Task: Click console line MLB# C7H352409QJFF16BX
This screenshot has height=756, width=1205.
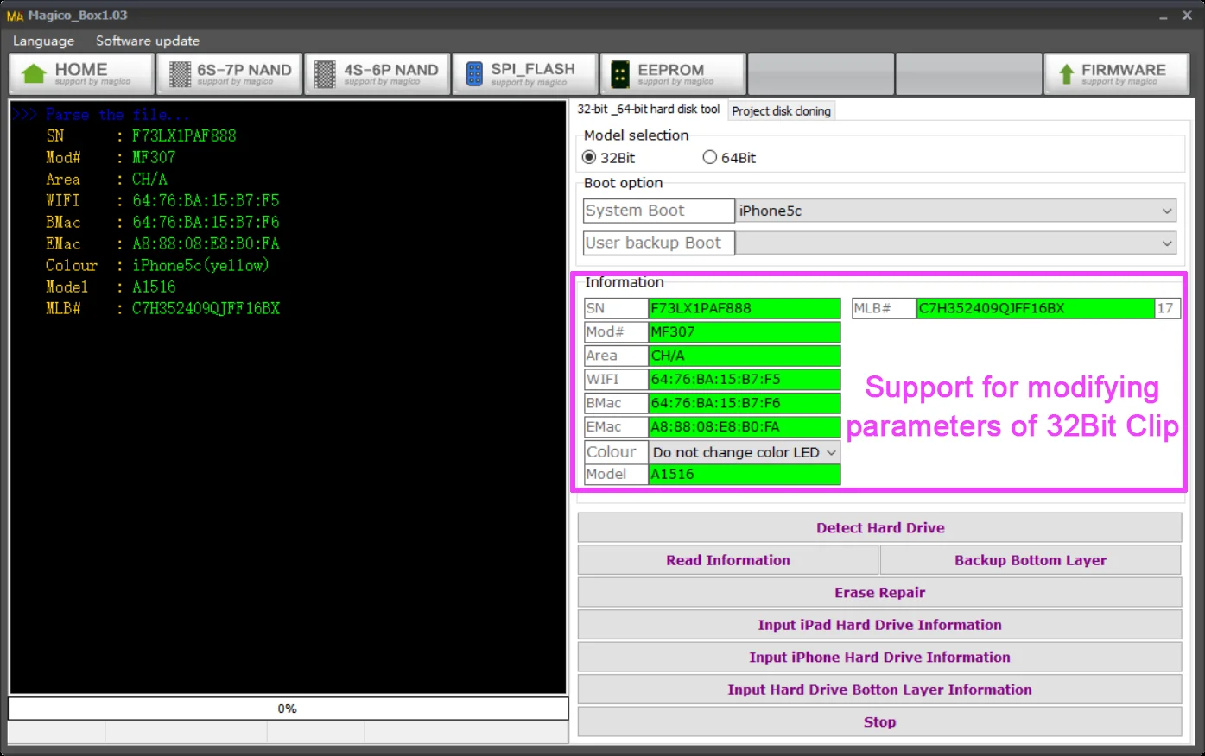Action: pos(162,308)
